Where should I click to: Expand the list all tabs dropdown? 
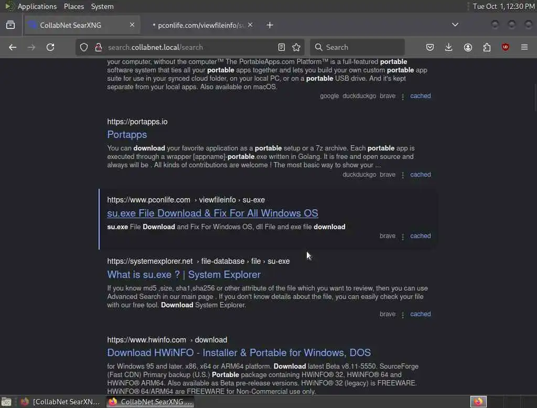click(x=455, y=25)
